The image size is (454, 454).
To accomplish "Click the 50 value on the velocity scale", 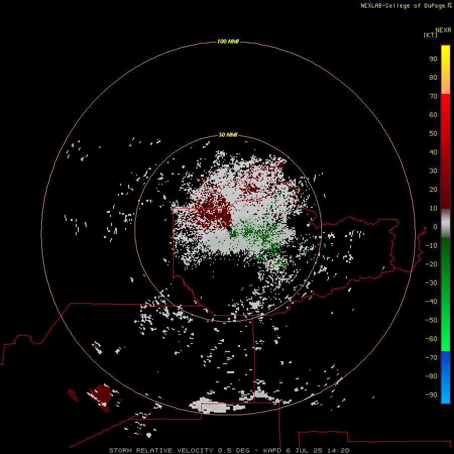I will 433,134.
